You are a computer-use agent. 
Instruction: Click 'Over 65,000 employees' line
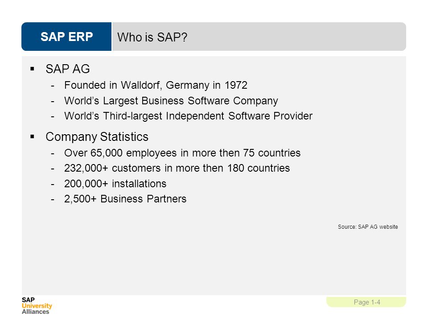(x=182, y=153)
